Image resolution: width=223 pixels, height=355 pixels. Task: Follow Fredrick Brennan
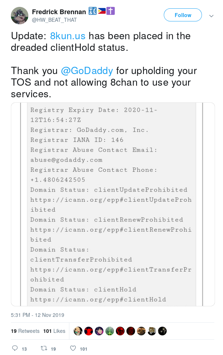(183, 15)
